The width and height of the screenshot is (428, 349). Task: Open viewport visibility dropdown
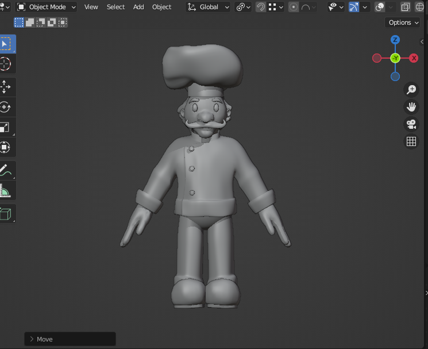(336, 7)
